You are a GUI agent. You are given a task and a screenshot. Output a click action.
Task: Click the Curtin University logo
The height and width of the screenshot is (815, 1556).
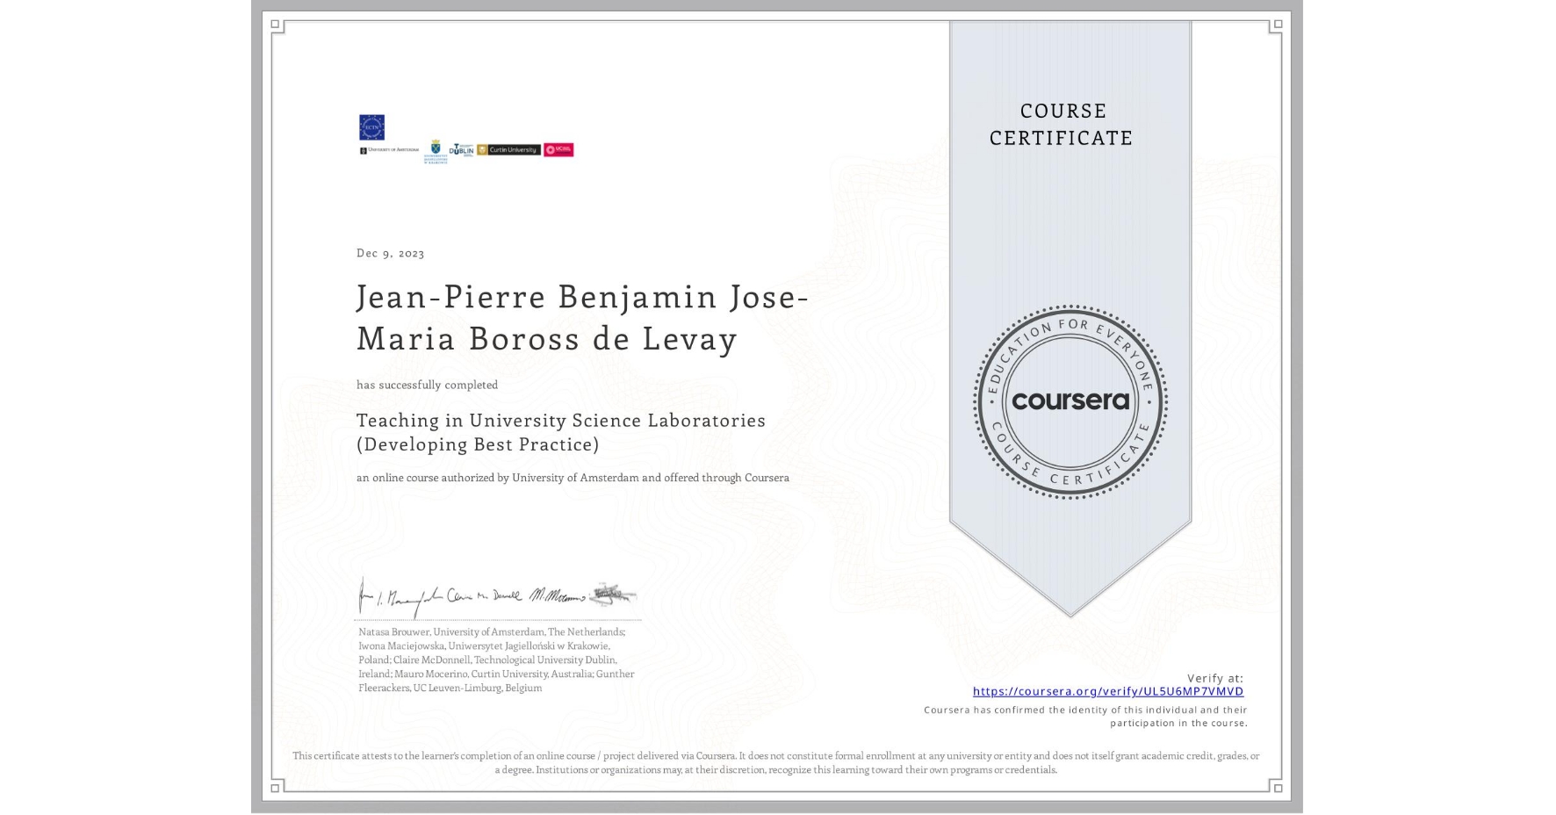click(508, 150)
